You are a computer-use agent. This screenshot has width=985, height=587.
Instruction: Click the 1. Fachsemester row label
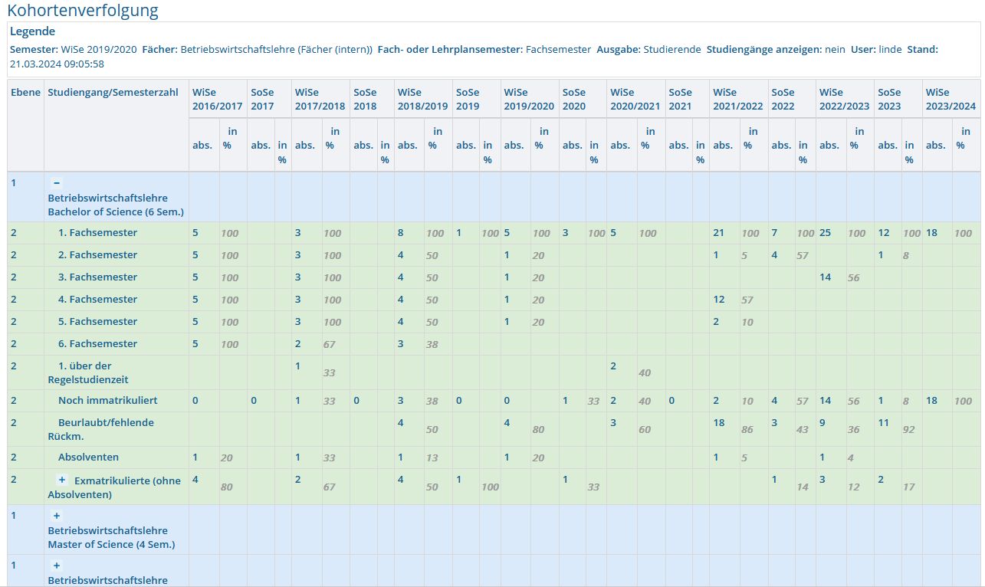point(97,233)
